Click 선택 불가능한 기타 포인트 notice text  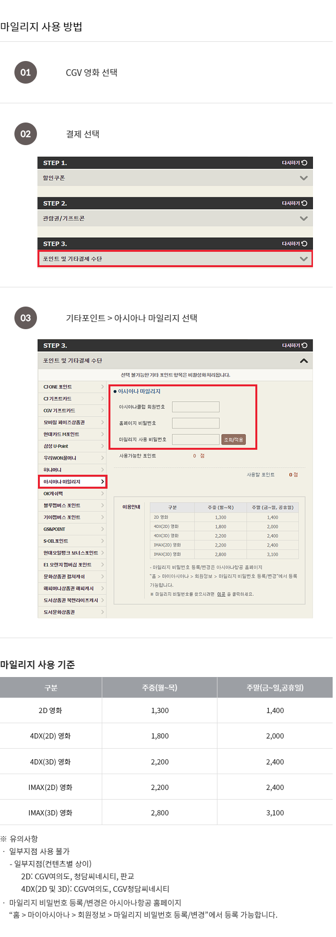point(175,375)
